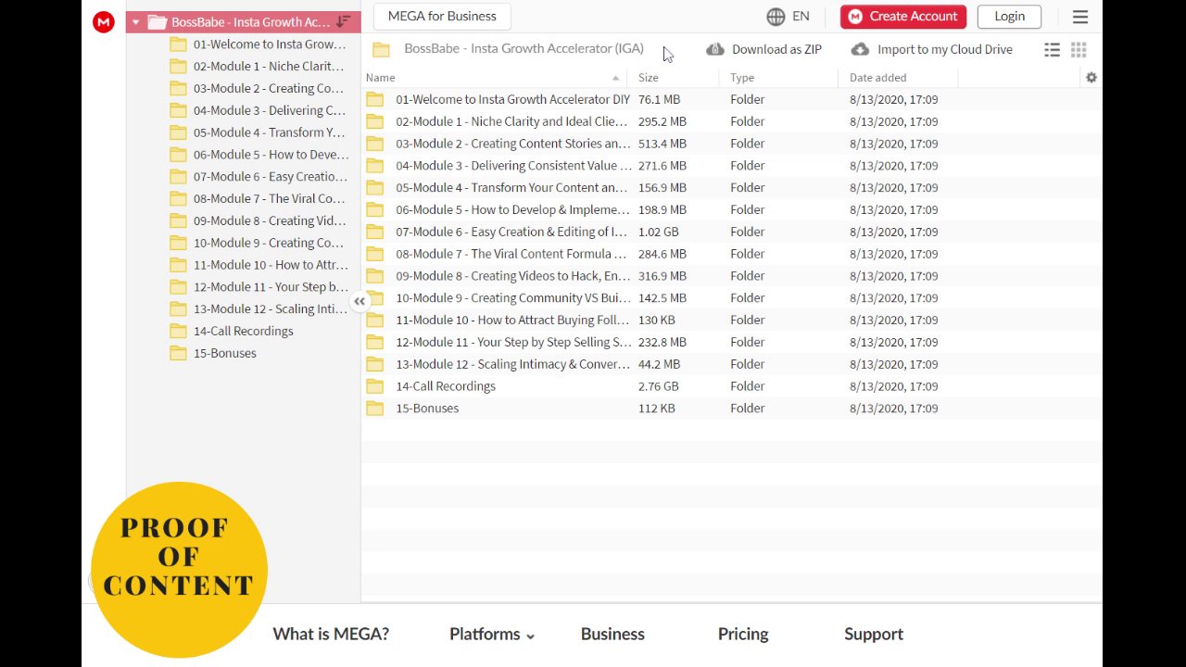Click folder icon of 02-Module 1 in sidebar
The height and width of the screenshot is (667, 1186).
click(179, 67)
